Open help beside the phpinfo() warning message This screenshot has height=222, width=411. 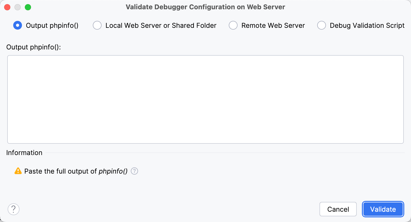pyautogui.click(x=134, y=171)
